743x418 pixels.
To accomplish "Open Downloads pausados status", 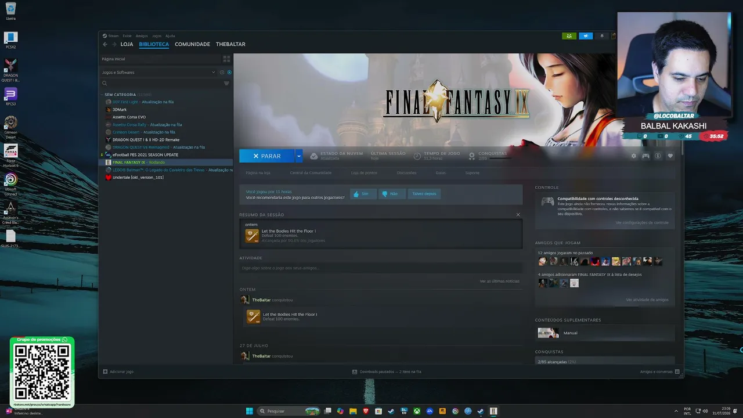I will click(x=387, y=372).
